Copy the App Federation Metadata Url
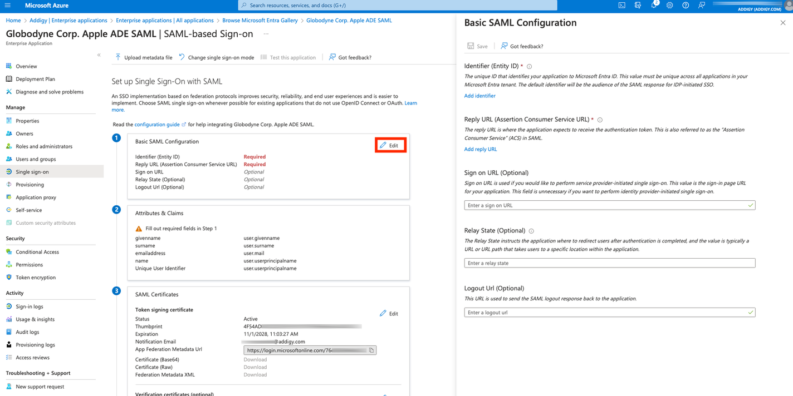 371,350
